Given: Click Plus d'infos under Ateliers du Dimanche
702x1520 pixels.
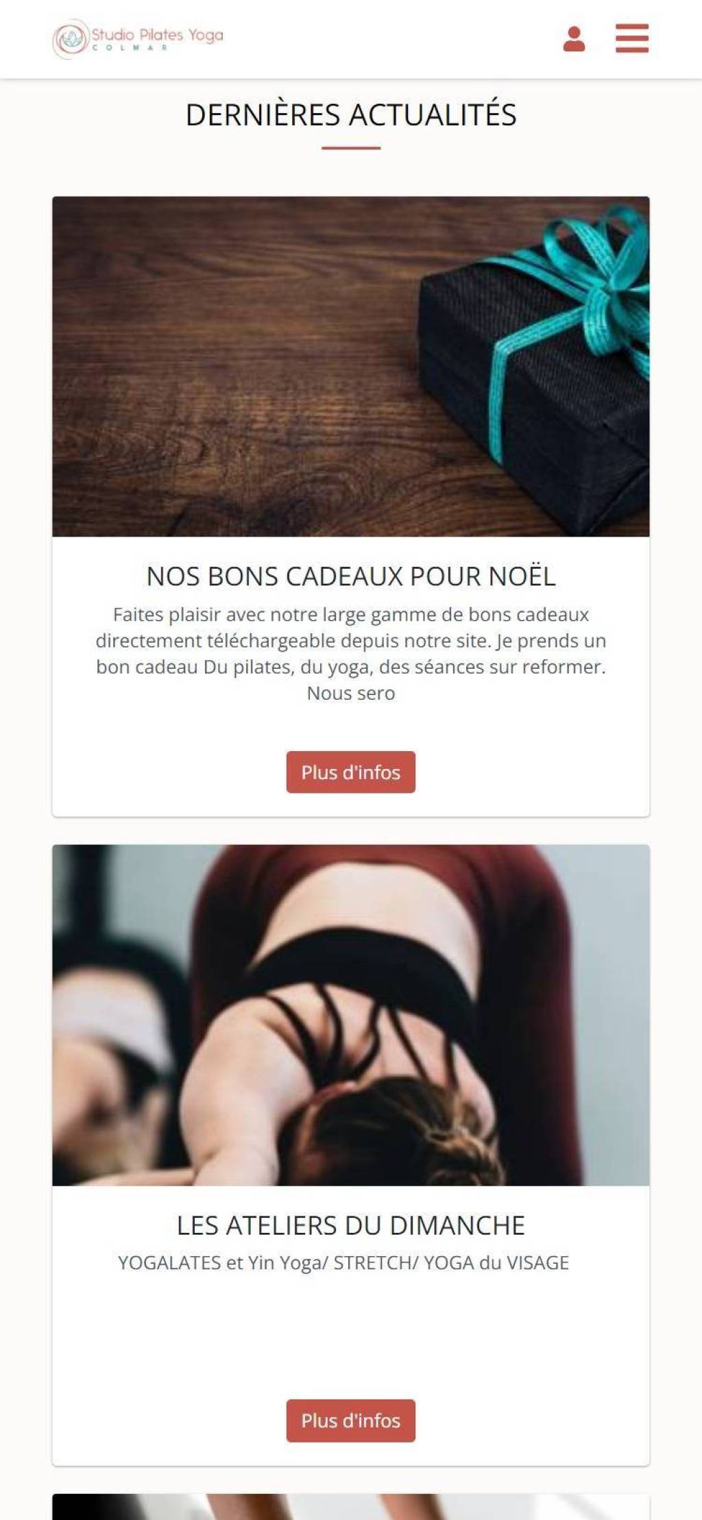Looking at the screenshot, I should 350,1420.
